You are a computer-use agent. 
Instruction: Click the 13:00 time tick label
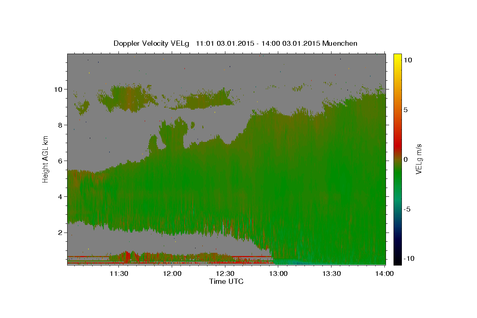[x=279, y=273]
